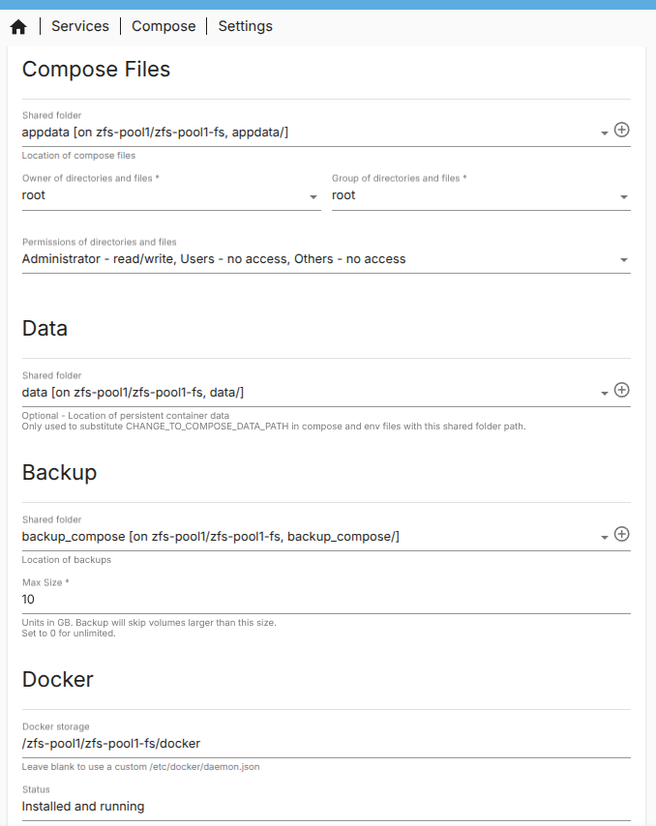The height and width of the screenshot is (826, 656).
Task: Expand the Permissions of directories dropdown
Action: coord(624,260)
